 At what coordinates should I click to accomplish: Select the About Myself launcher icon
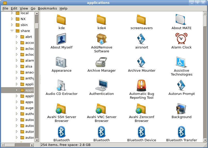(x=61, y=39)
